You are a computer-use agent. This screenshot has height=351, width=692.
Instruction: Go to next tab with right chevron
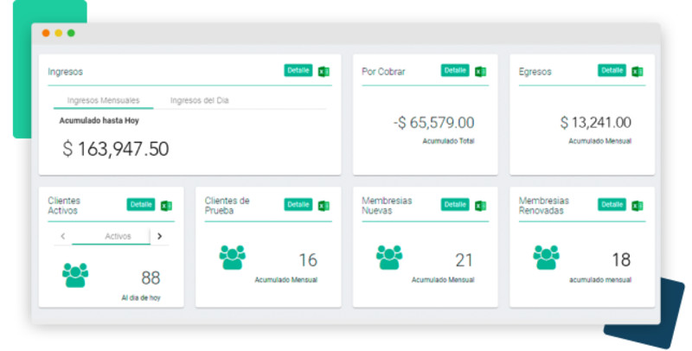[159, 236]
